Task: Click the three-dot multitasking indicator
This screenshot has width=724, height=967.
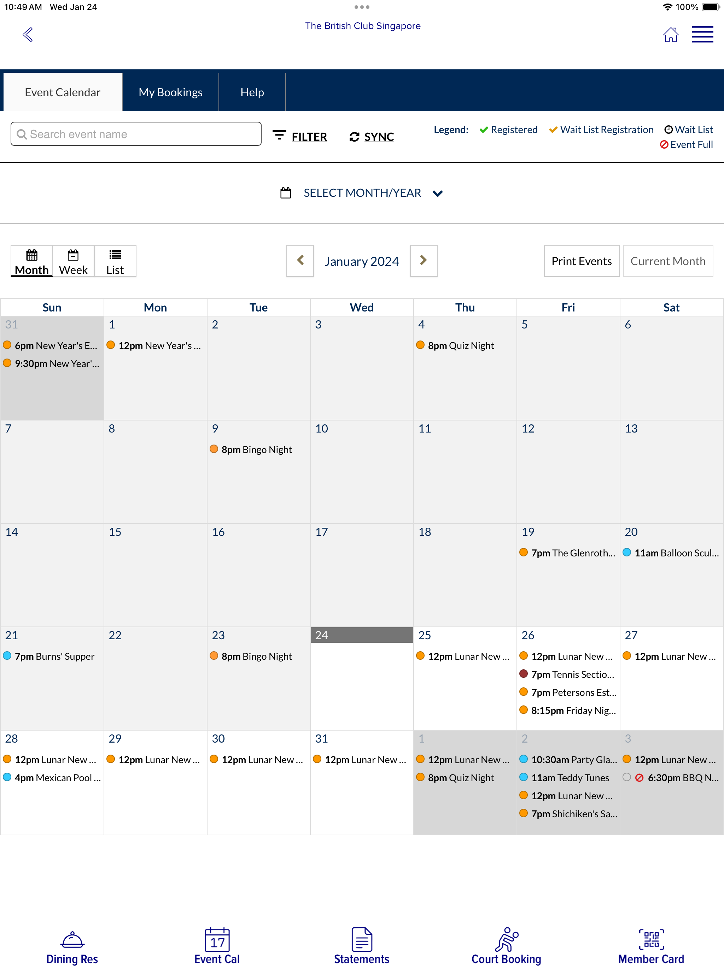Action: point(362,7)
